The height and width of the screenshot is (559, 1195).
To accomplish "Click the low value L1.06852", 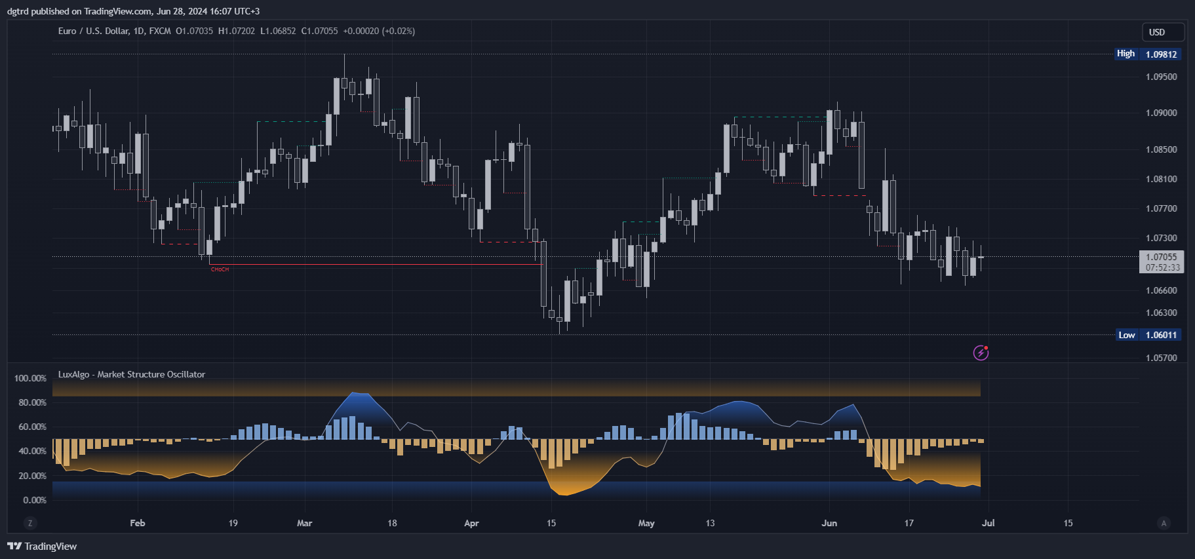I will 278,31.
